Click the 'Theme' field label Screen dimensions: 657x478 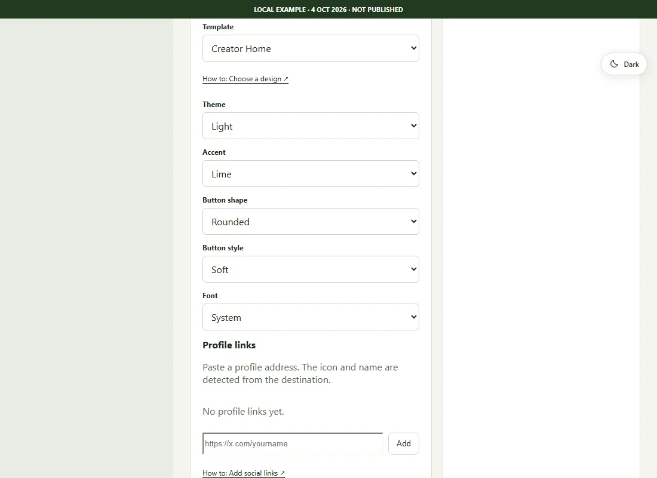pos(214,105)
